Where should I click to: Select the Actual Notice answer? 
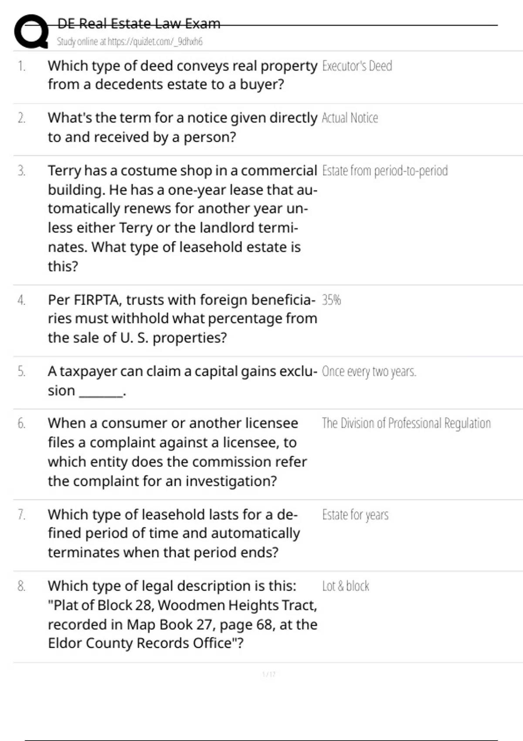coord(350,118)
